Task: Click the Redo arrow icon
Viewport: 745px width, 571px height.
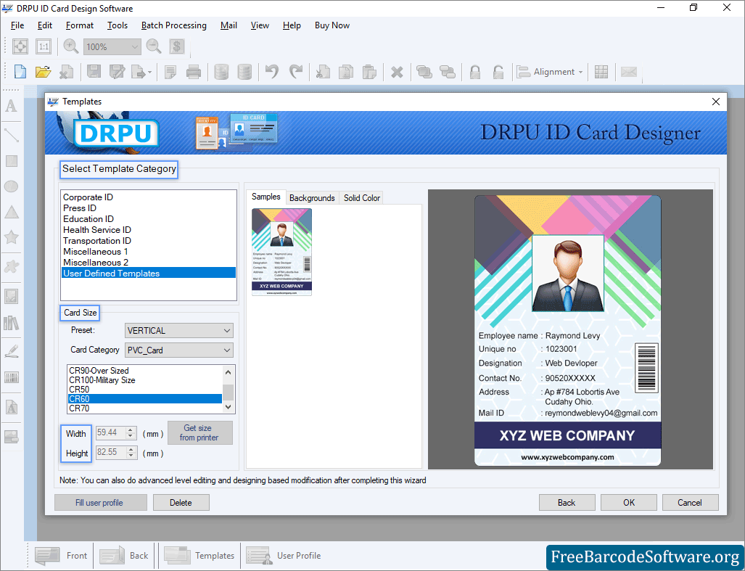Action: click(295, 72)
